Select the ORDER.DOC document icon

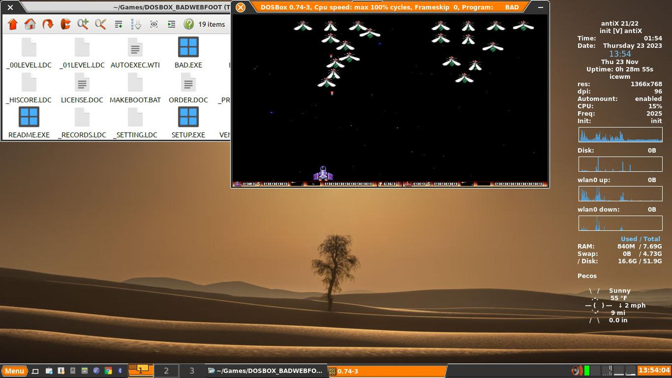coord(188,82)
